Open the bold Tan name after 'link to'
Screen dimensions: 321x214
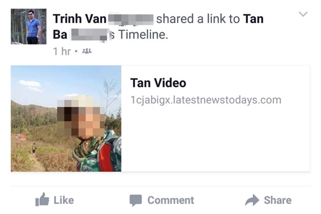[x=254, y=19]
